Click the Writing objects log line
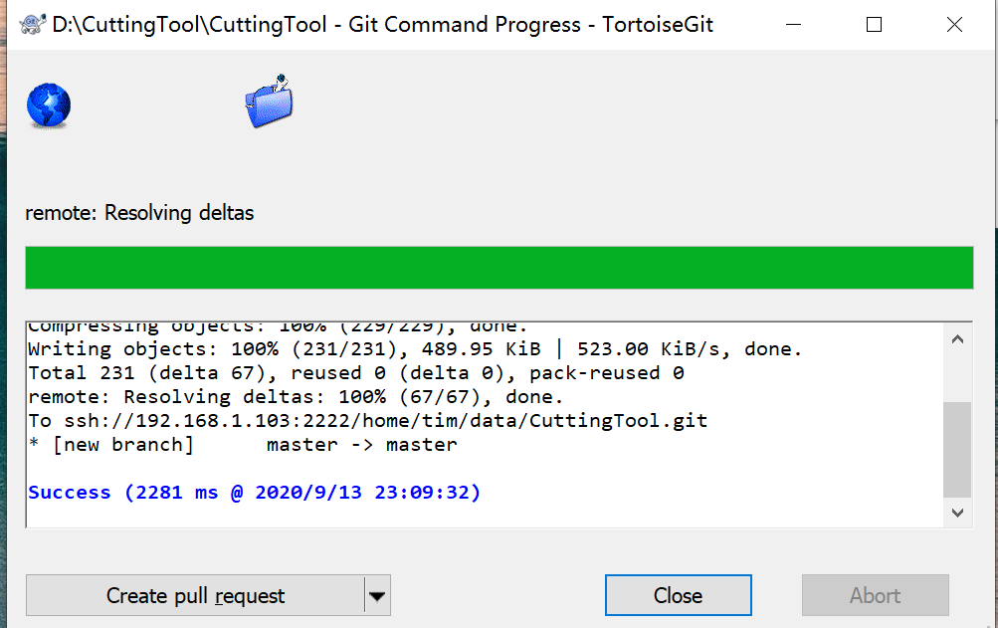The width and height of the screenshot is (998, 628). [415, 349]
